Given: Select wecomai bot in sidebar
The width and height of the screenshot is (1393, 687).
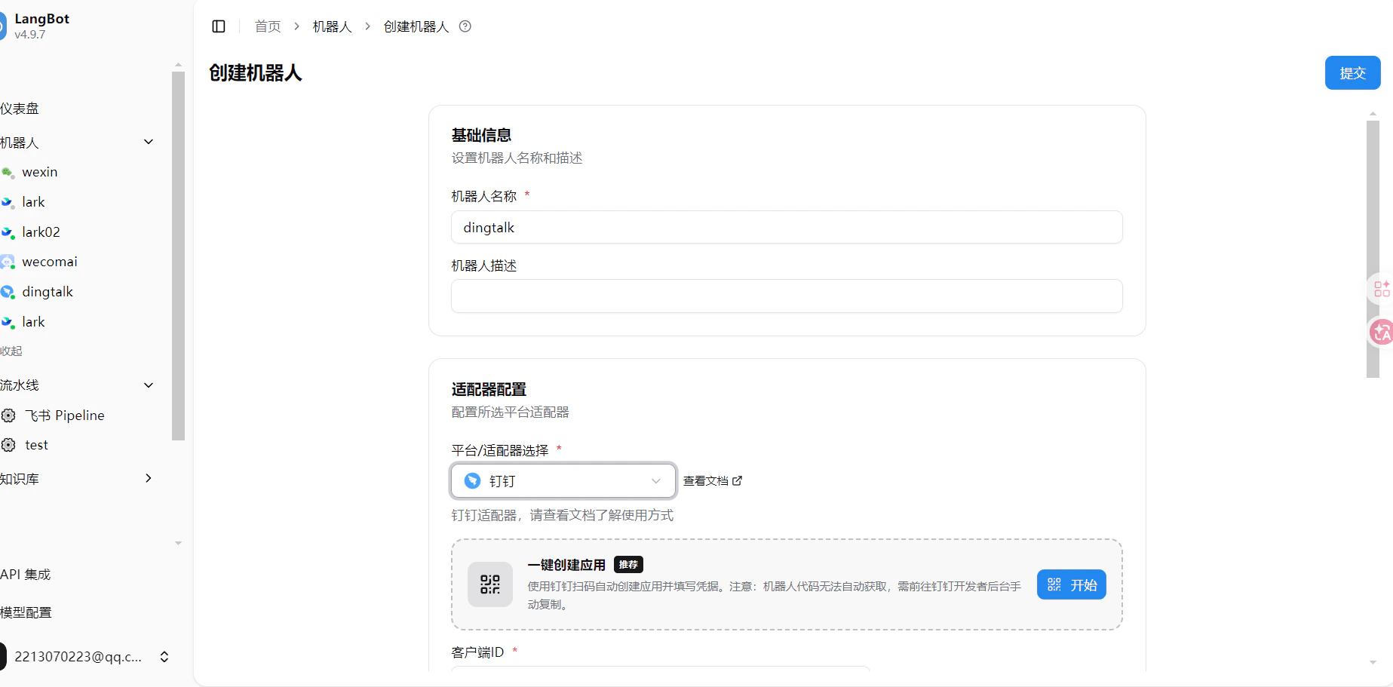Looking at the screenshot, I should [x=50, y=262].
